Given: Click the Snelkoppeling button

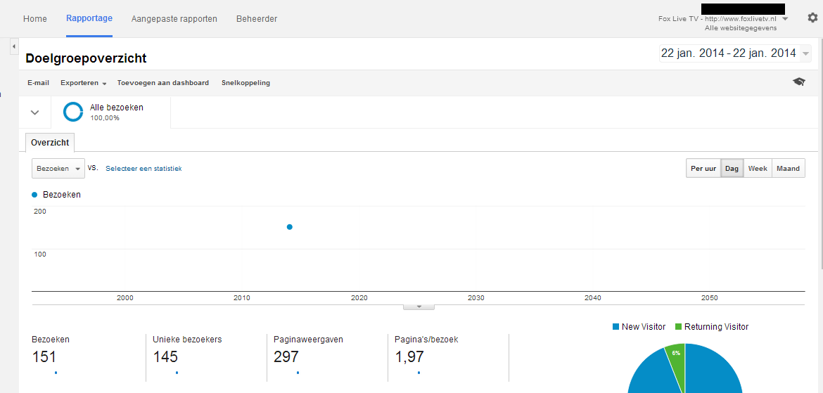Looking at the screenshot, I should tap(245, 83).
